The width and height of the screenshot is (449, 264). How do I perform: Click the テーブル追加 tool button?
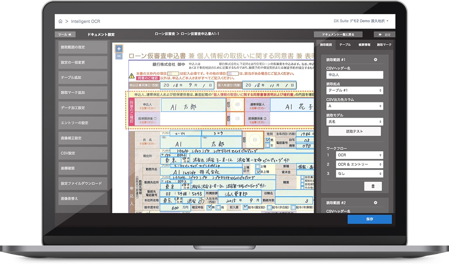(x=83, y=77)
